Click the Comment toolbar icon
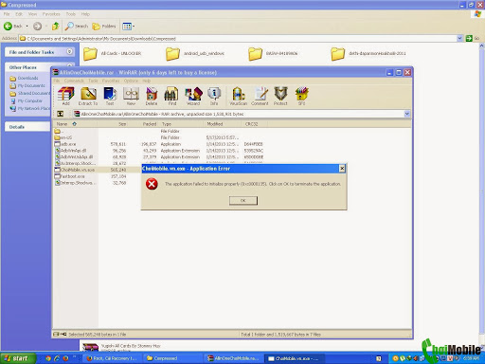This screenshot has height=364, width=485. pyautogui.click(x=260, y=96)
